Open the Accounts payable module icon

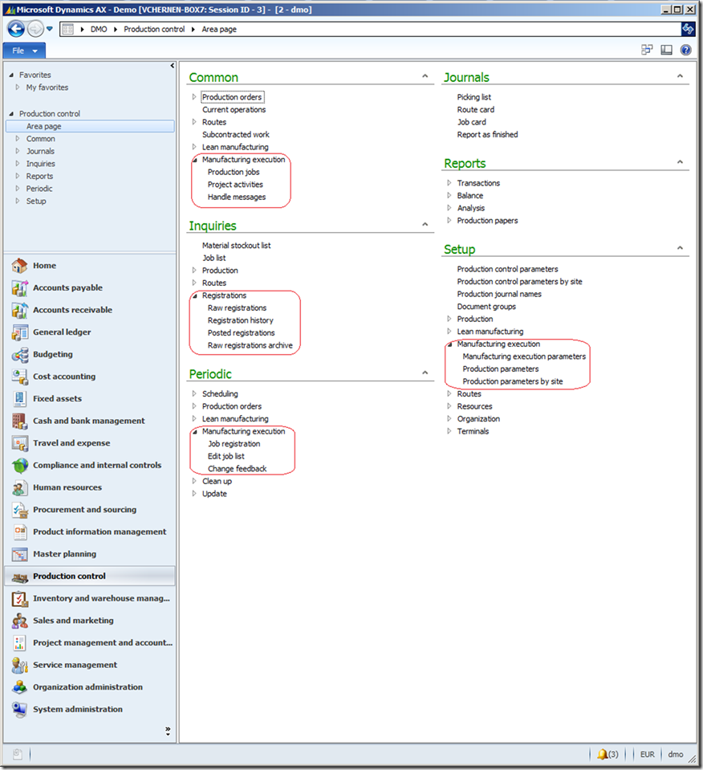click(x=20, y=288)
